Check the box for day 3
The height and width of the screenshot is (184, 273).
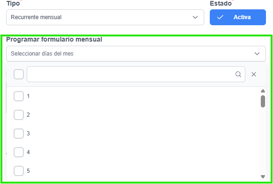[19, 134]
